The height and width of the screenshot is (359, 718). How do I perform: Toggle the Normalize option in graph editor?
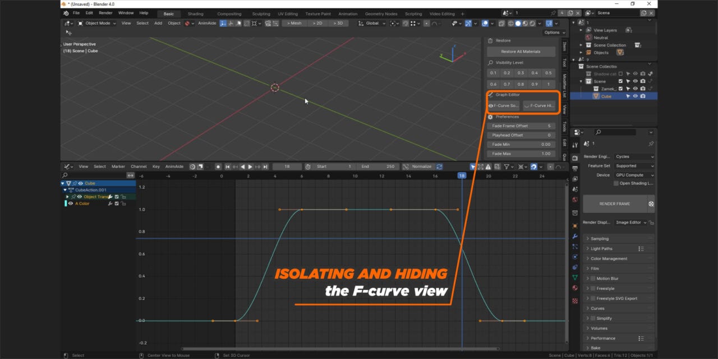(418, 167)
